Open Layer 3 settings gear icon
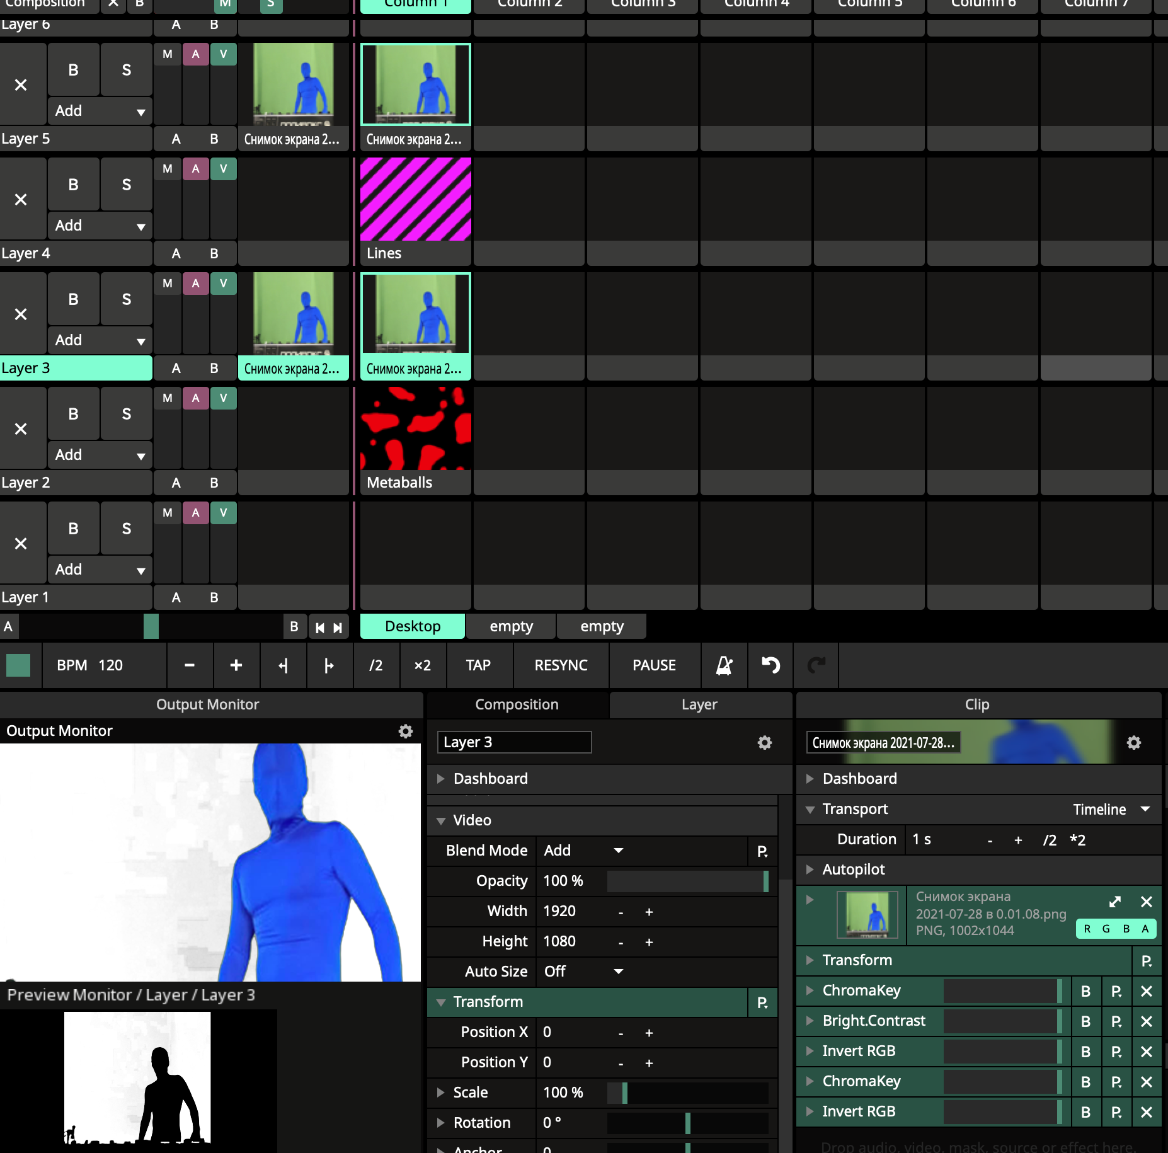Screen dimensions: 1168x1153 click(764, 742)
